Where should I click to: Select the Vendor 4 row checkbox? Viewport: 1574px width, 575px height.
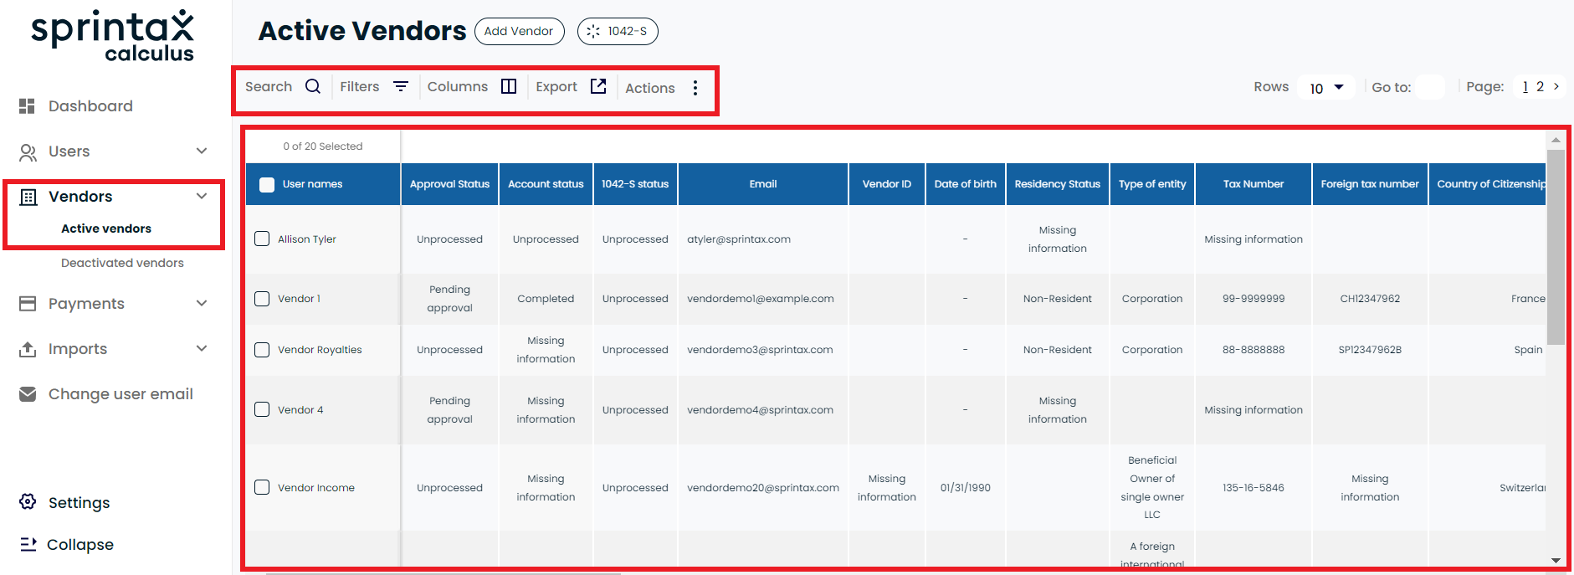click(x=262, y=409)
